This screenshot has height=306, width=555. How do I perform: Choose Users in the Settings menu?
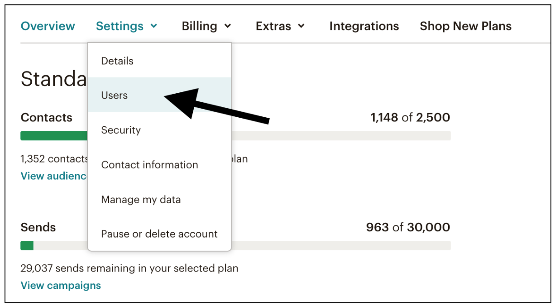pyautogui.click(x=115, y=96)
